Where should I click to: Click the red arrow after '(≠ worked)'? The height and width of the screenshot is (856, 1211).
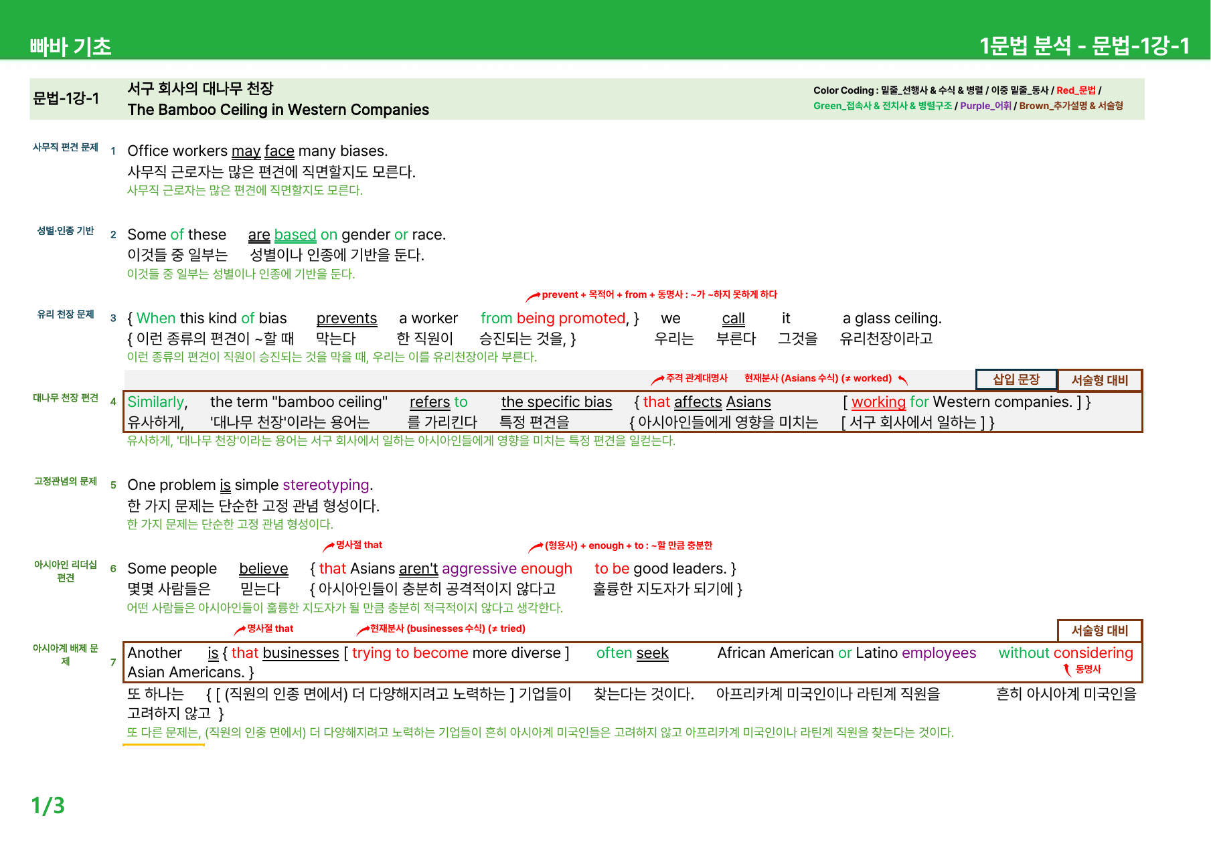(902, 380)
